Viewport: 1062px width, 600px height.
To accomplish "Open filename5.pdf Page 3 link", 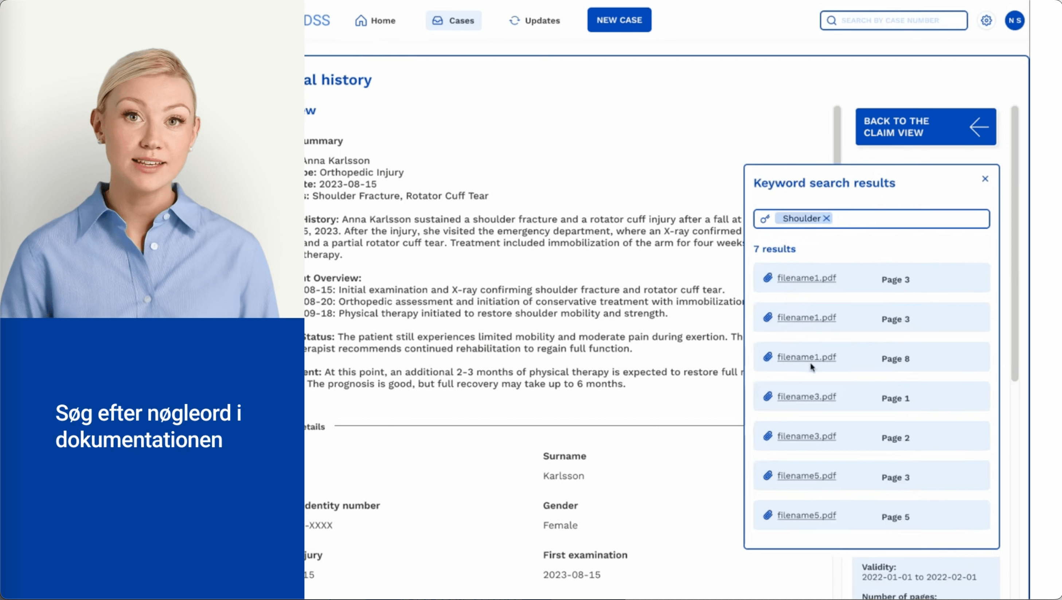I will [807, 475].
